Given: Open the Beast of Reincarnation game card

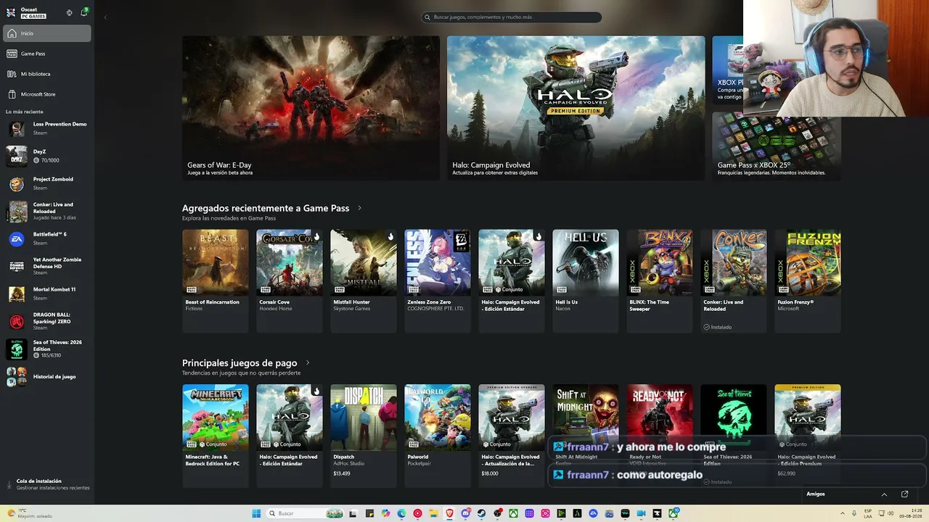Looking at the screenshot, I should pos(215,281).
